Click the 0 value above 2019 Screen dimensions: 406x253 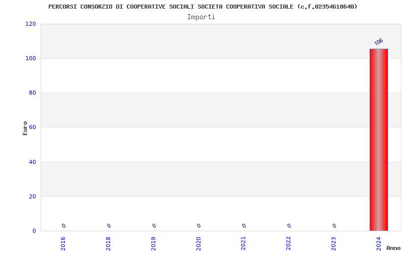(x=154, y=226)
